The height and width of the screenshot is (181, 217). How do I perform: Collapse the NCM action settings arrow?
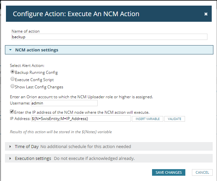[11, 50]
